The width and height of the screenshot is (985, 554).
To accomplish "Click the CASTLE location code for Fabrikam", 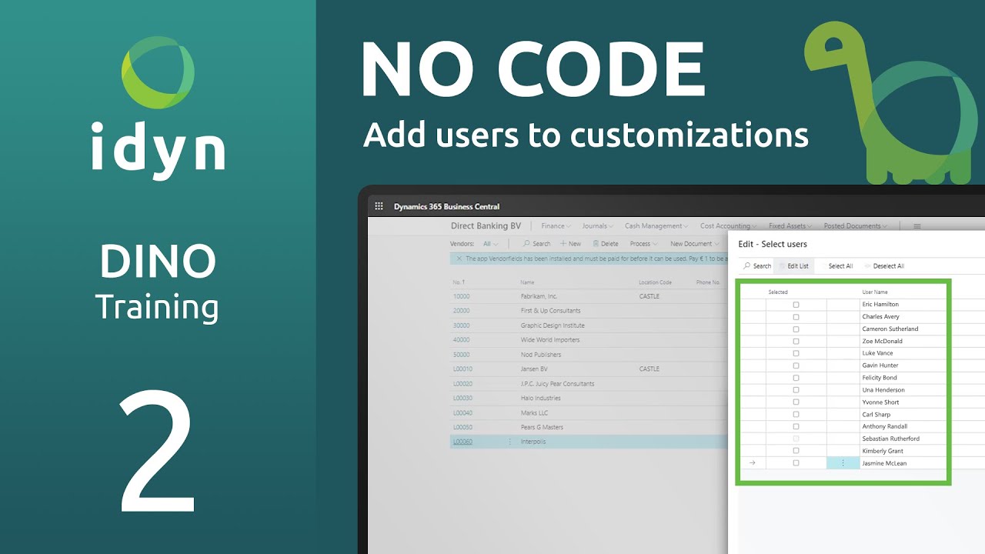I will pos(649,296).
